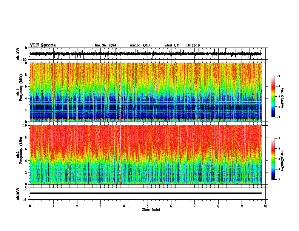Click the "ch.1(V)" vertical axis label
299x231 pixels.
pyautogui.click(x=18, y=54)
